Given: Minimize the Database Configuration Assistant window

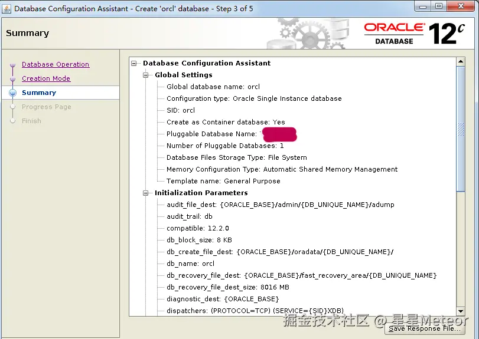Looking at the screenshot, I should [x=423, y=6].
